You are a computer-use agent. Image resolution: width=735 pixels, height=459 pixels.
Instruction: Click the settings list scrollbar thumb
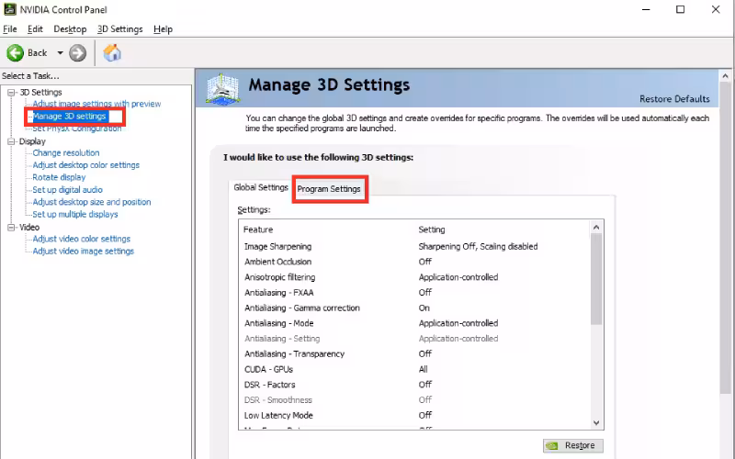(x=596, y=279)
